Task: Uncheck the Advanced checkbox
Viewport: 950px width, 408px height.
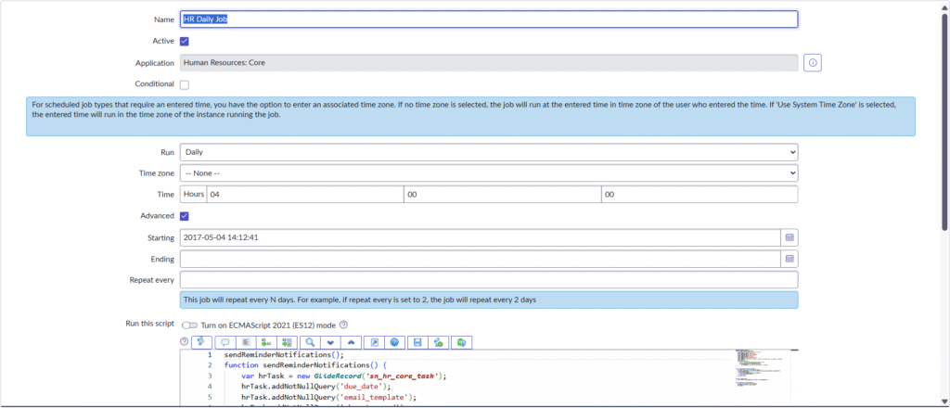Action: point(185,216)
